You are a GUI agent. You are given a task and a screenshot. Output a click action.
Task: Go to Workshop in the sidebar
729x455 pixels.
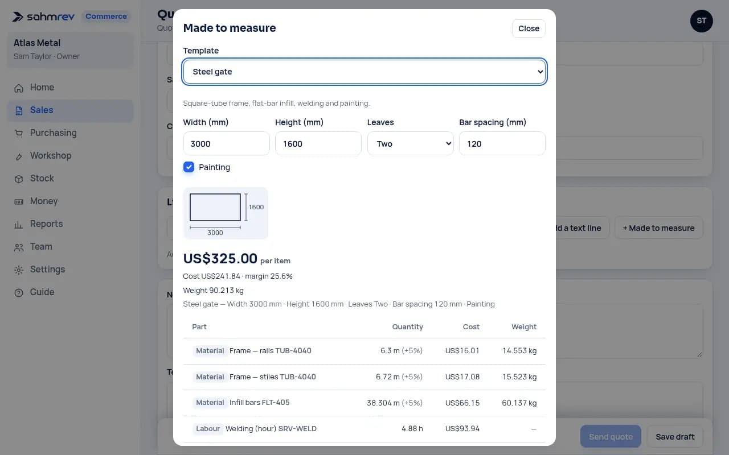click(x=70, y=156)
